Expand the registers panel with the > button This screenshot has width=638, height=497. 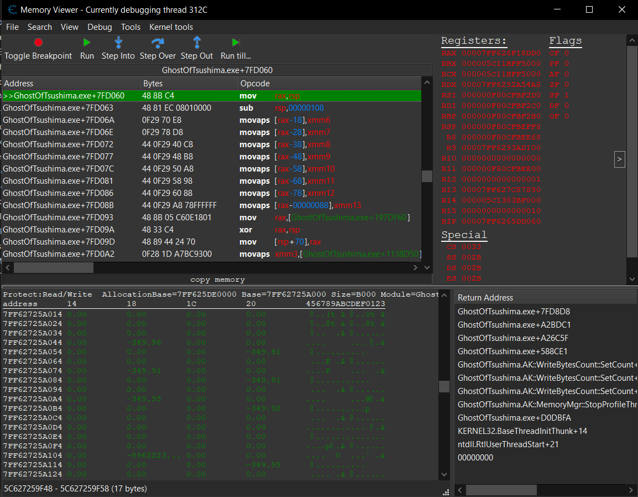619,159
